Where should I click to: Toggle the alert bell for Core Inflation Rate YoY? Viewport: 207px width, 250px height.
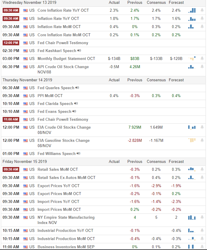(202, 10)
